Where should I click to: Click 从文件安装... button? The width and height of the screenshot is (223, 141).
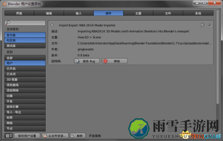pyautogui.click(x=55, y=135)
